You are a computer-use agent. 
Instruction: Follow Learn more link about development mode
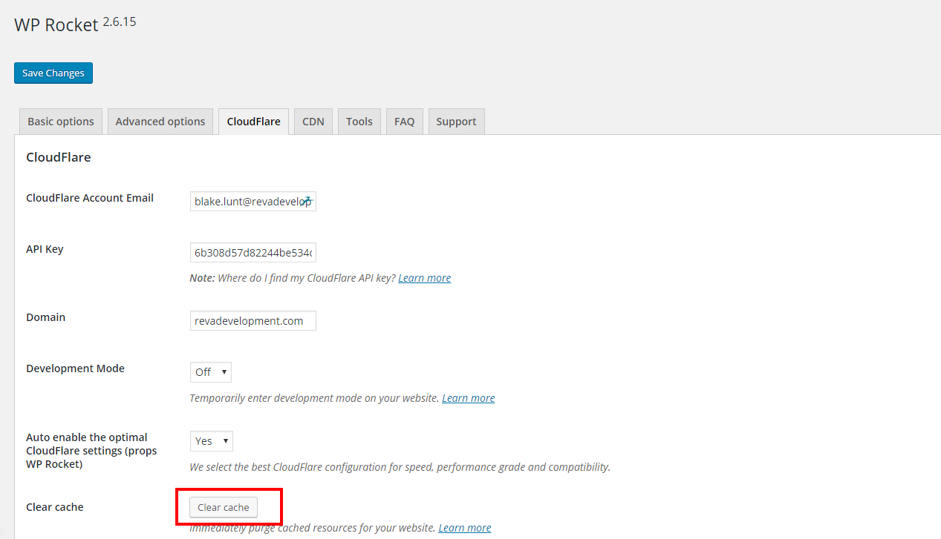coord(469,398)
